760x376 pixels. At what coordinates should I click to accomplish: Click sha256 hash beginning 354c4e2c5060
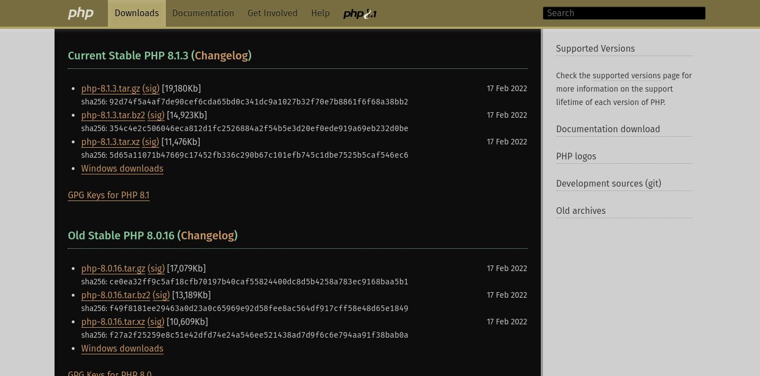[x=259, y=129]
